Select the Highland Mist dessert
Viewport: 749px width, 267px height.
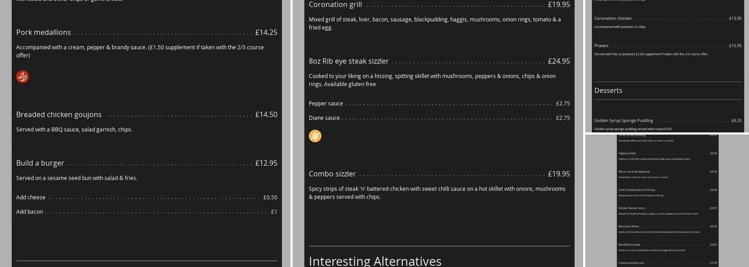627,153
